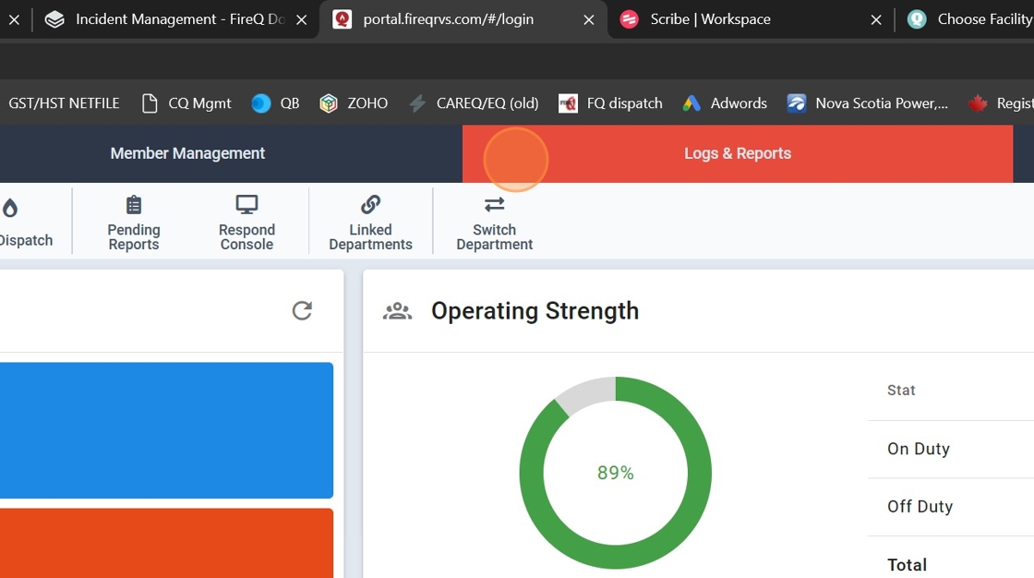Refresh the panel with circular arrow
1034x578 pixels.
point(302,311)
